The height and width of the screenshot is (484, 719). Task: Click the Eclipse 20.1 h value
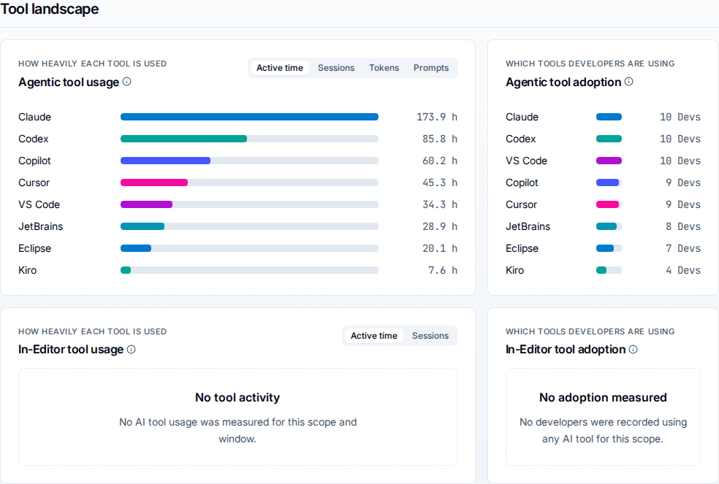440,248
